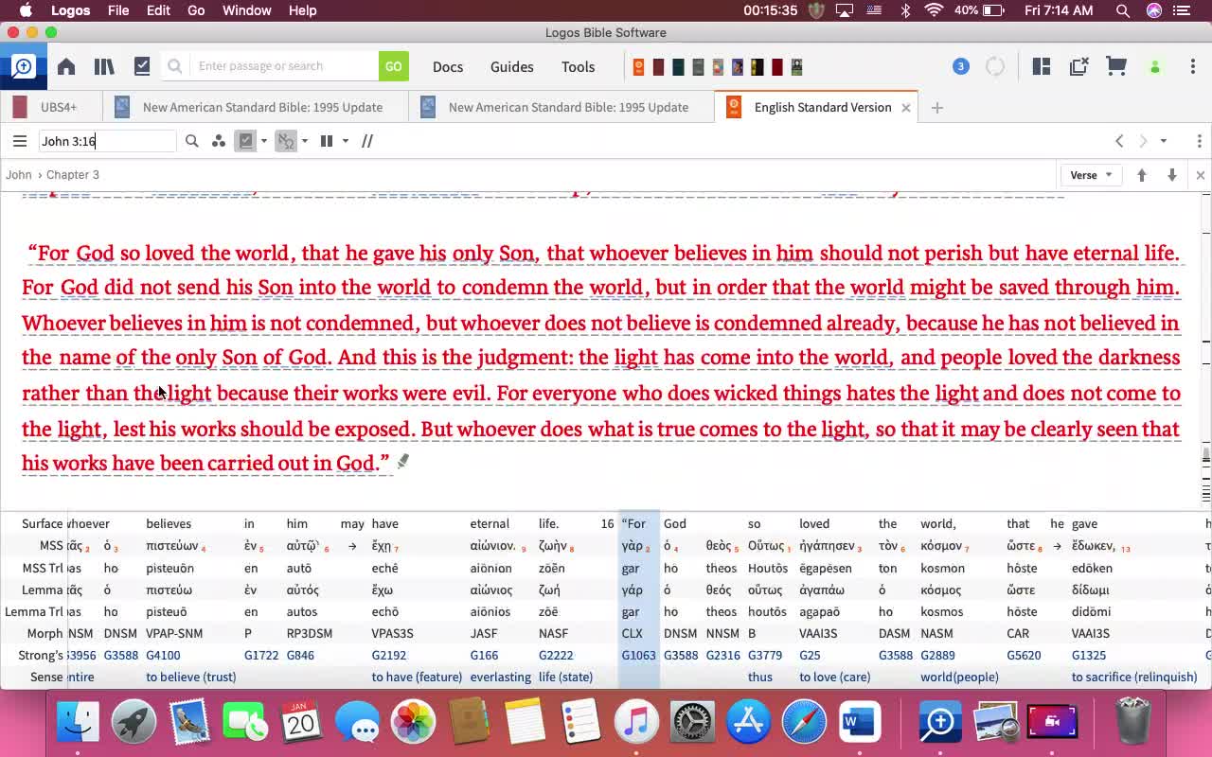Image resolution: width=1212 pixels, height=757 pixels.
Task: Open the notifications badge showing 3
Action: [x=960, y=66]
